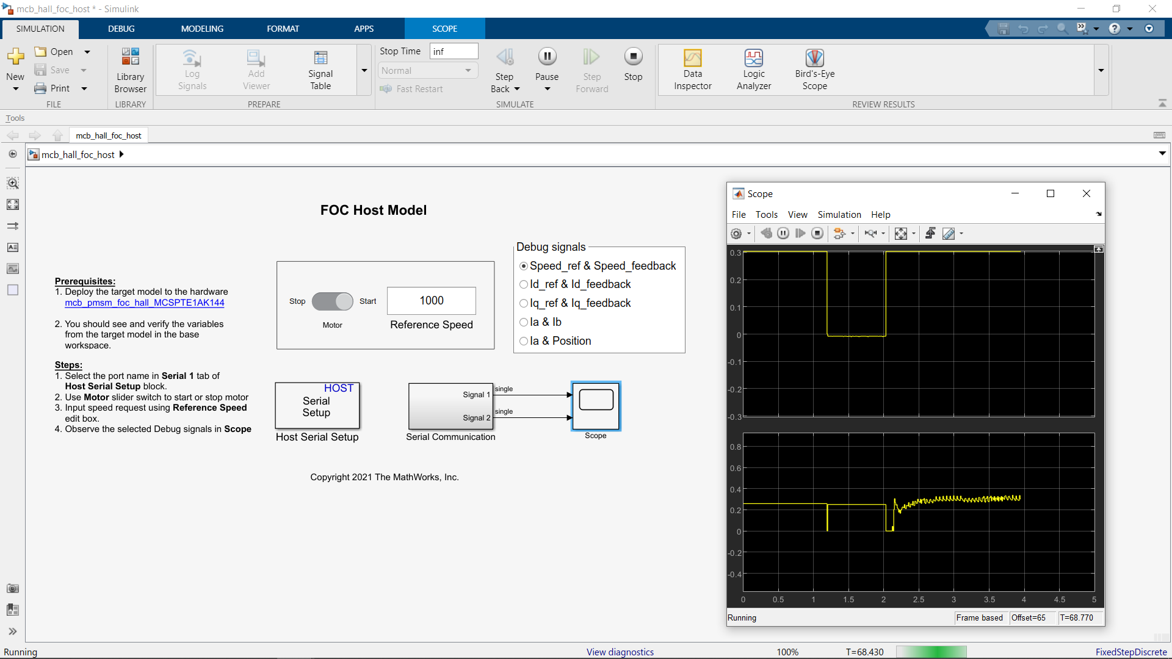
Task: Open Bird's-Eye Scope
Action: [x=815, y=69]
